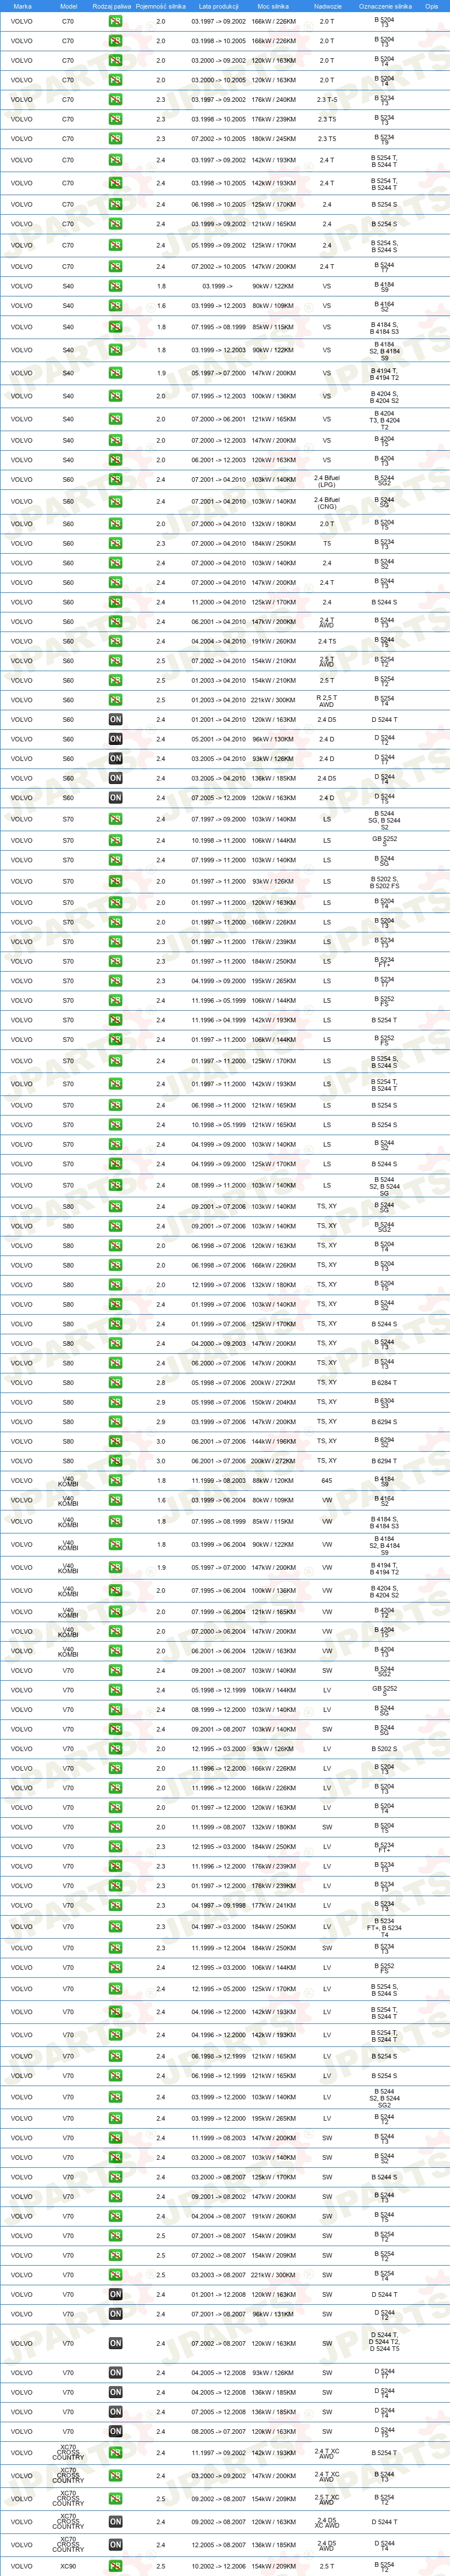Click the Lata produkcji column header
Image resolution: width=450 pixels, height=2576 pixels.
[x=219, y=6]
